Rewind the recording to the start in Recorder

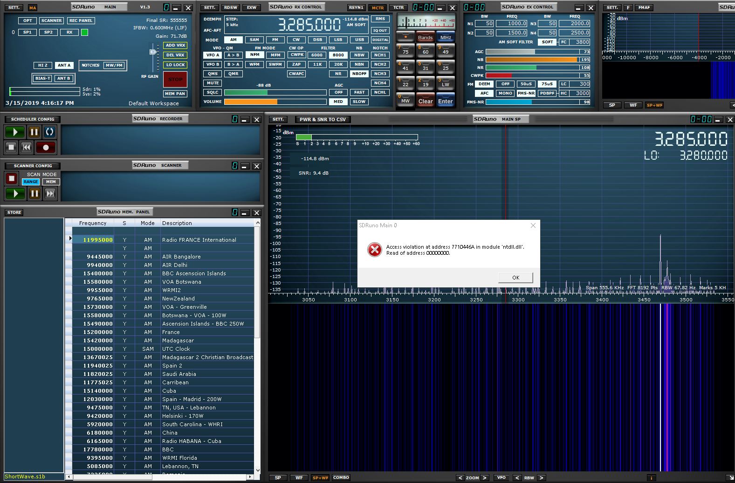tap(27, 147)
